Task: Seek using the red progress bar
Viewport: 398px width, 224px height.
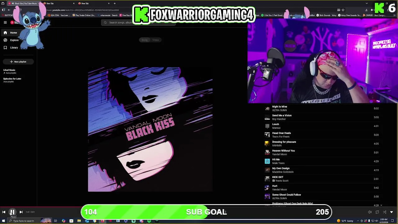Action: coord(41,207)
